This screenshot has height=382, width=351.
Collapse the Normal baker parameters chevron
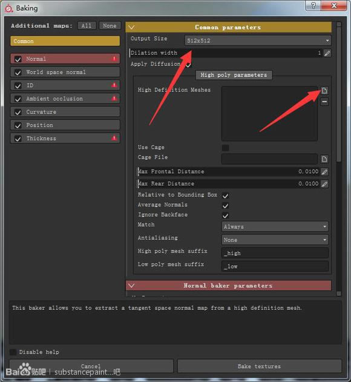[131, 286]
